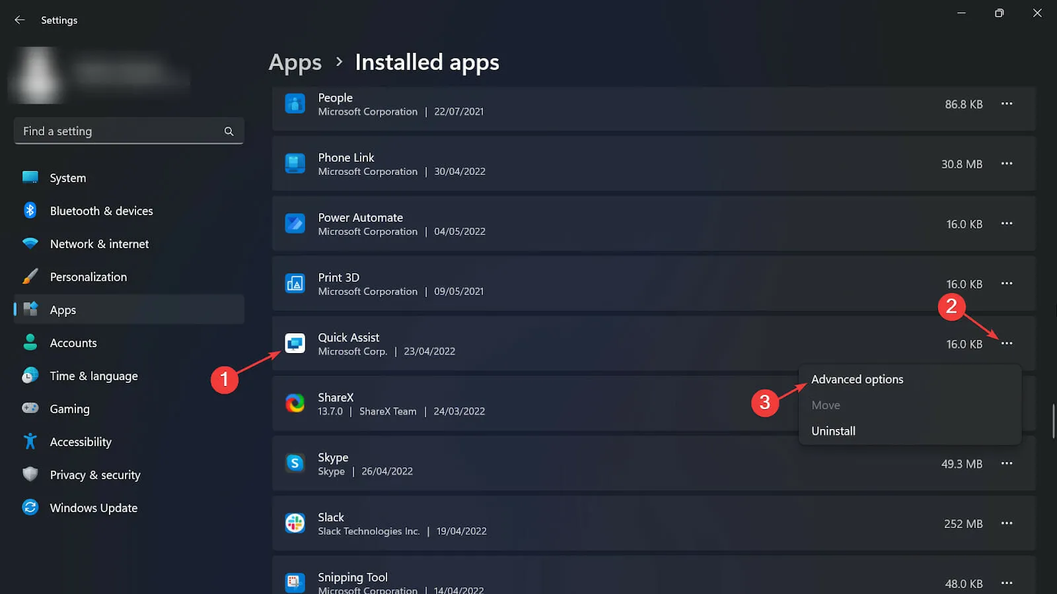
Task: Click the Phone Link app icon
Action: coord(295,164)
